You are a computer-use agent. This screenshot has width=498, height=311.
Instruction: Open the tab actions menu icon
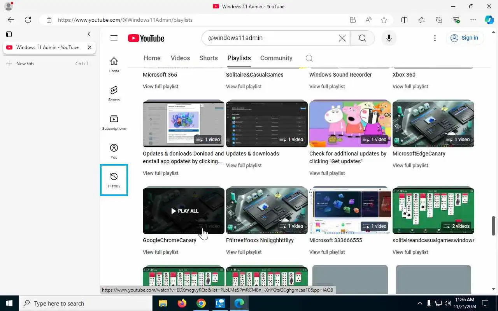[x=9, y=34]
